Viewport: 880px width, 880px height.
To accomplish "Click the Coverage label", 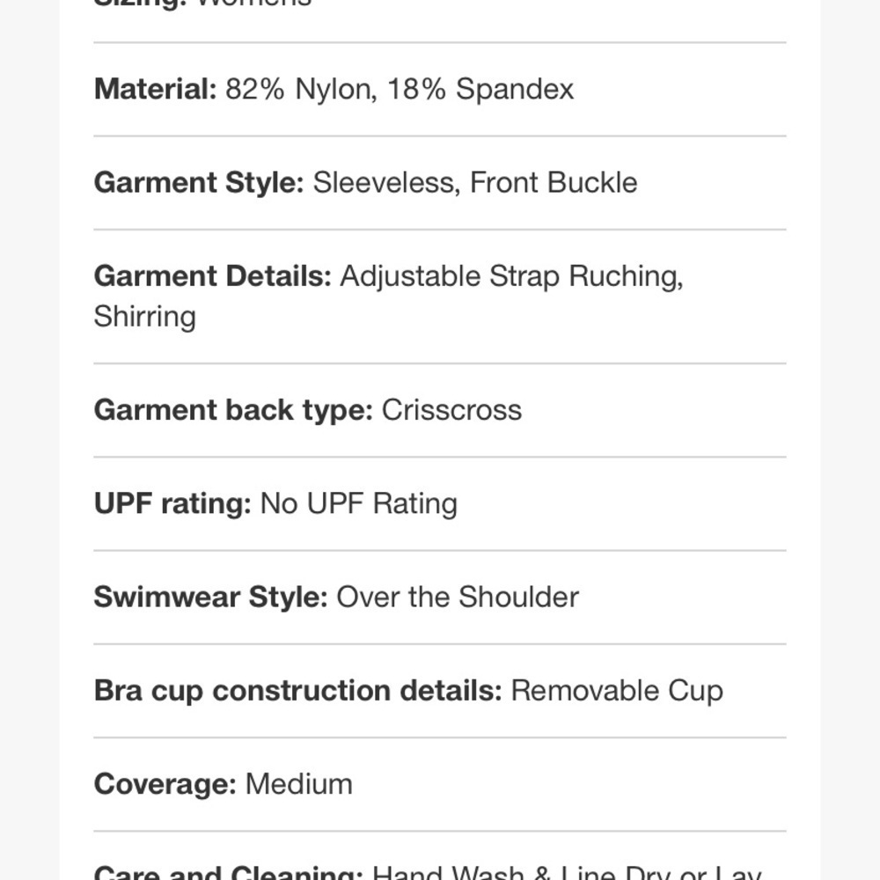I will pyautogui.click(x=165, y=785).
